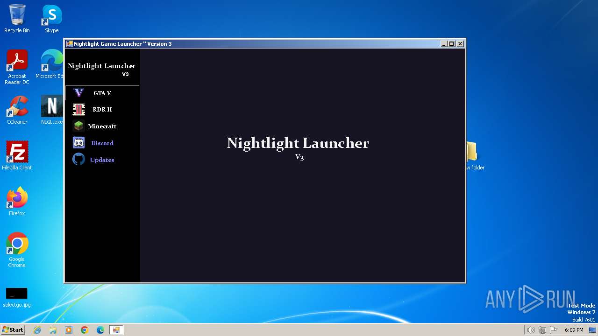This screenshot has height=336, width=598.
Task: Select the selectgo.jpg desktop file
Action: tap(17, 298)
